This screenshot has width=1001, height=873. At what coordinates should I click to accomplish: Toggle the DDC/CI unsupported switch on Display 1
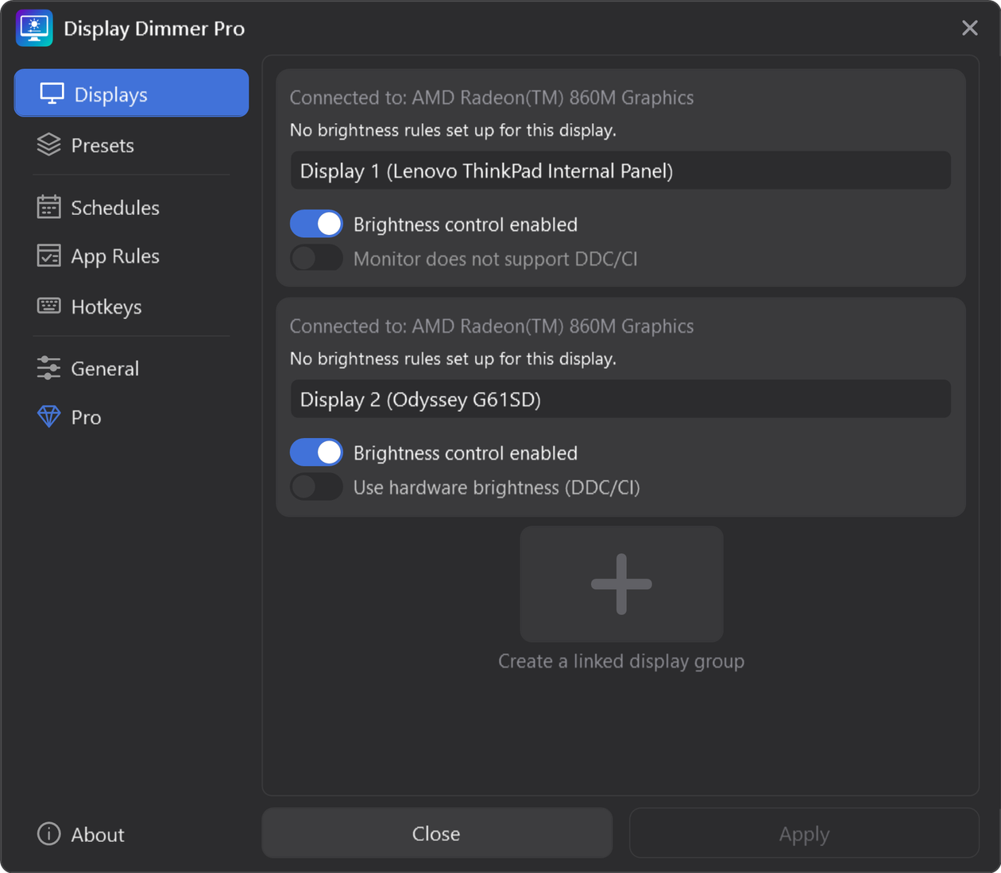coord(316,258)
